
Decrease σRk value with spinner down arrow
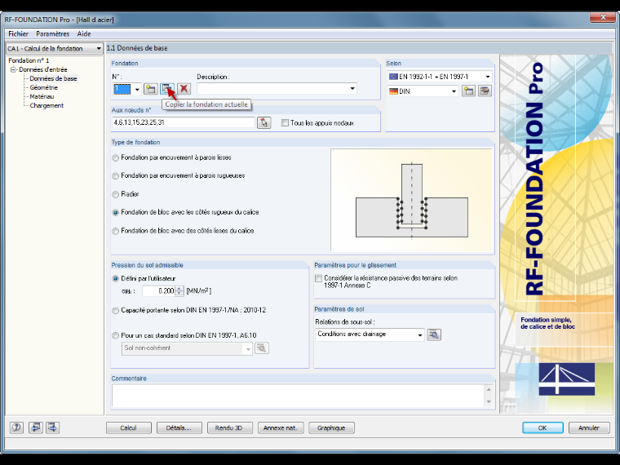[x=179, y=294]
